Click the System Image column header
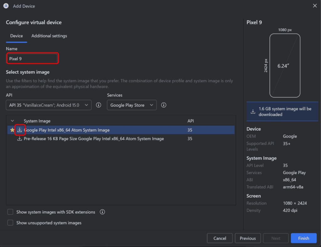This screenshot has width=321, height=247. coord(37,121)
